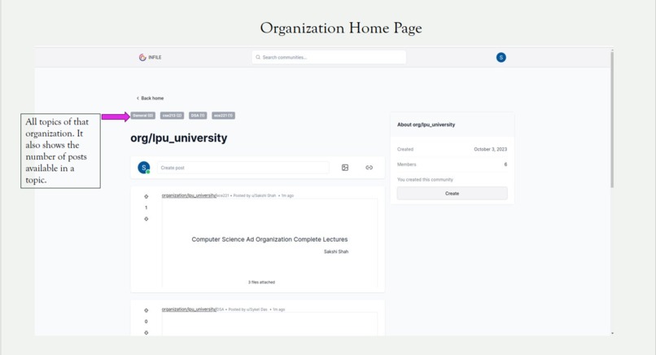The width and height of the screenshot is (656, 355).
Task: Click the Create button in About panel
Action: pos(452,194)
